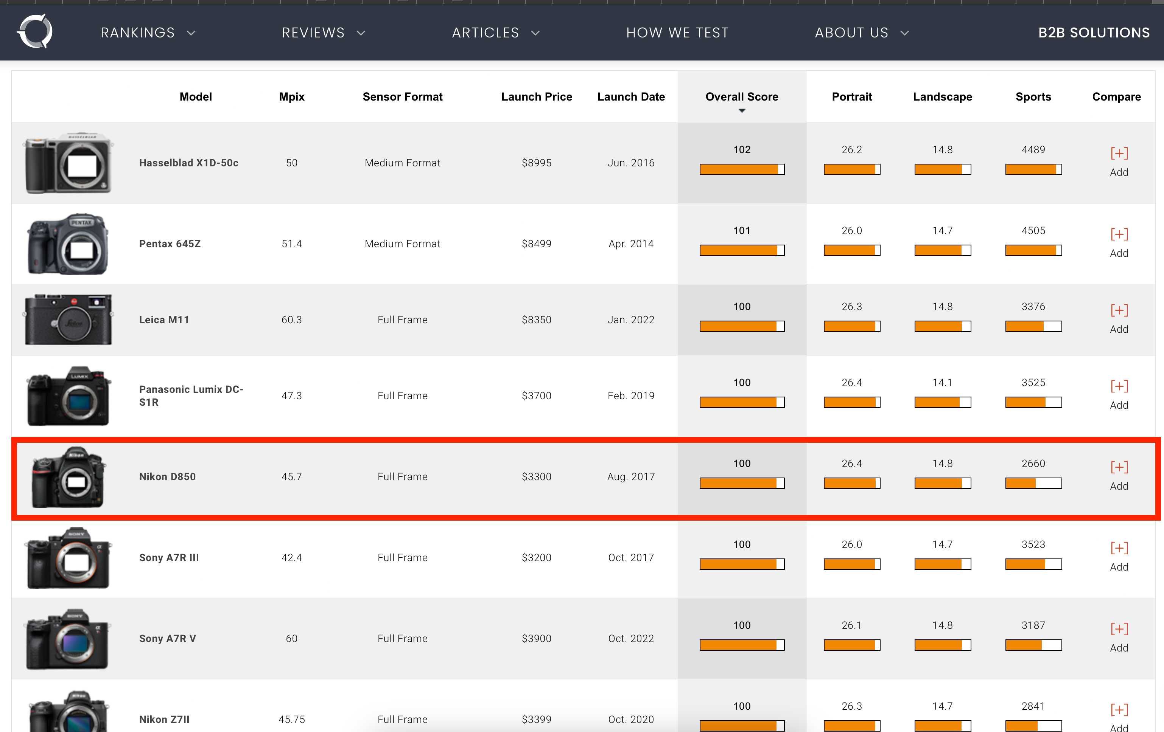Image resolution: width=1164 pixels, height=732 pixels.
Task: Open the Pentax 645Z camera thumbnail
Action: (68, 244)
